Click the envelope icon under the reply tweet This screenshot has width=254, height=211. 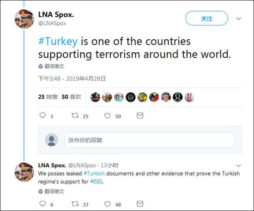(x=140, y=204)
